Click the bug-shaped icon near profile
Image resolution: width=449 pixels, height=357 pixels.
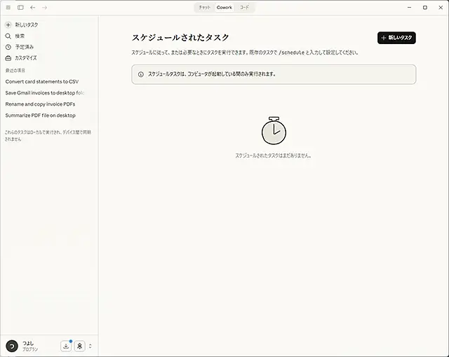(x=79, y=346)
